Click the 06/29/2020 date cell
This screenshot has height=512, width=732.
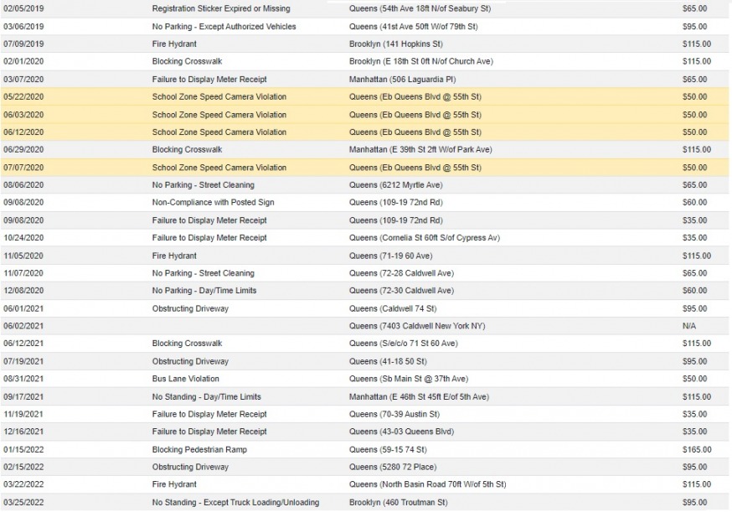pyautogui.click(x=23, y=150)
